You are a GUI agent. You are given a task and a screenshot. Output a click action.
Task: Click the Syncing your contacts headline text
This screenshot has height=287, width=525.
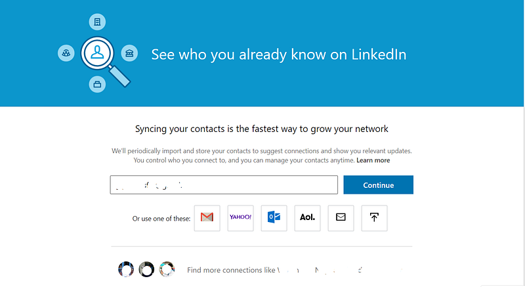coord(261,129)
